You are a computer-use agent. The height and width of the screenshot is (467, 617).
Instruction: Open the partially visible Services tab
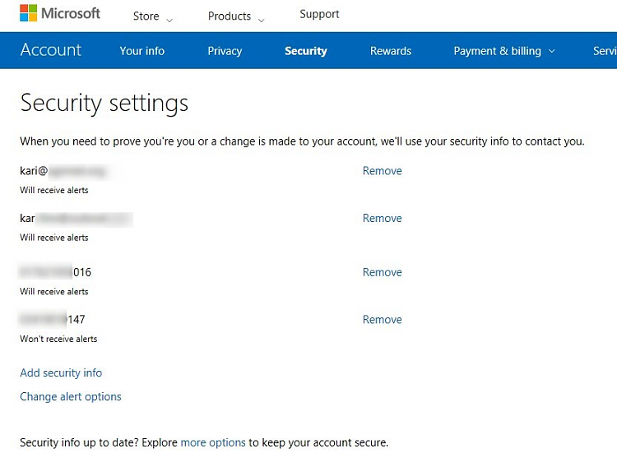coord(605,51)
